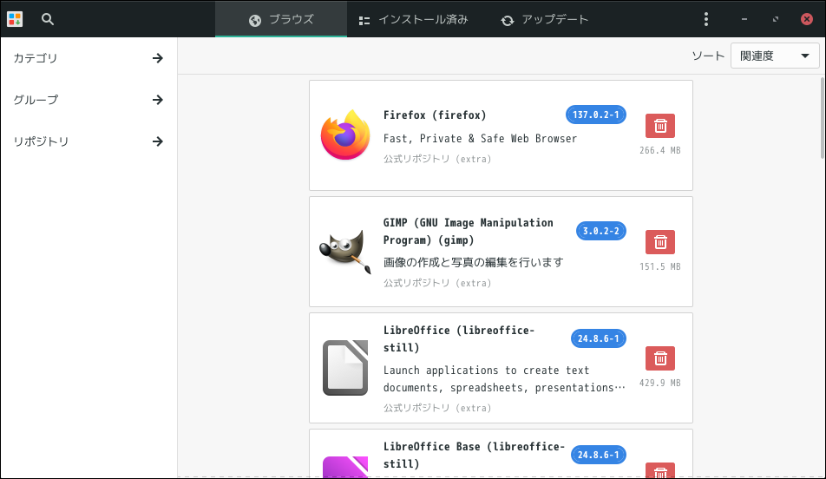Screen dimensions: 826x479
Task: Remove GIMP using its trash button
Action: pos(660,242)
